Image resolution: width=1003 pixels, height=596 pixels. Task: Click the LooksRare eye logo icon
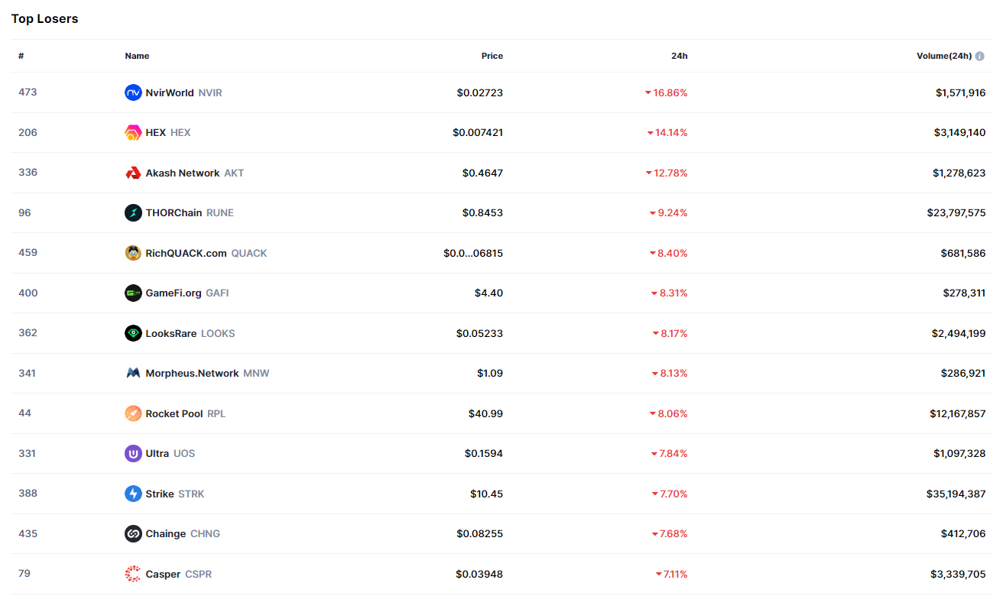coord(133,333)
